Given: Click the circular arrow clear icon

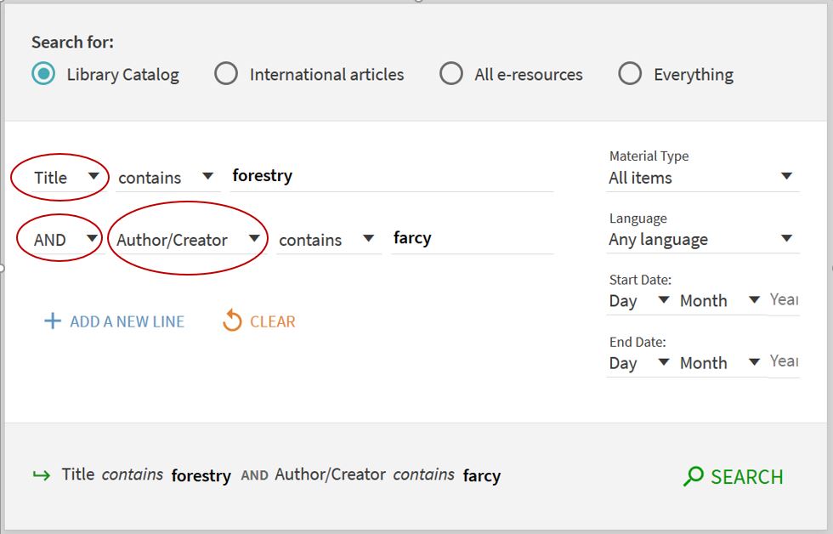Looking at the screenshot, I should click(231, 321).
